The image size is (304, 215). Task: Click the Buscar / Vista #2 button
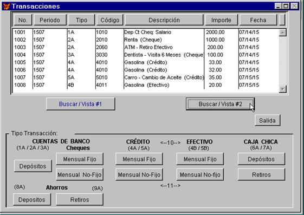(220, 104)
